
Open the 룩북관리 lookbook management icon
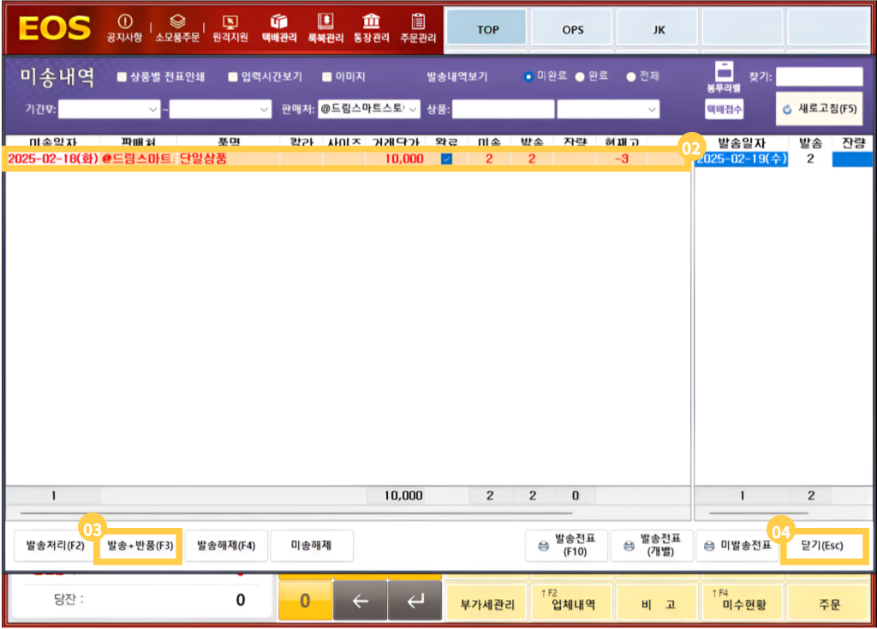click(325, 28)
